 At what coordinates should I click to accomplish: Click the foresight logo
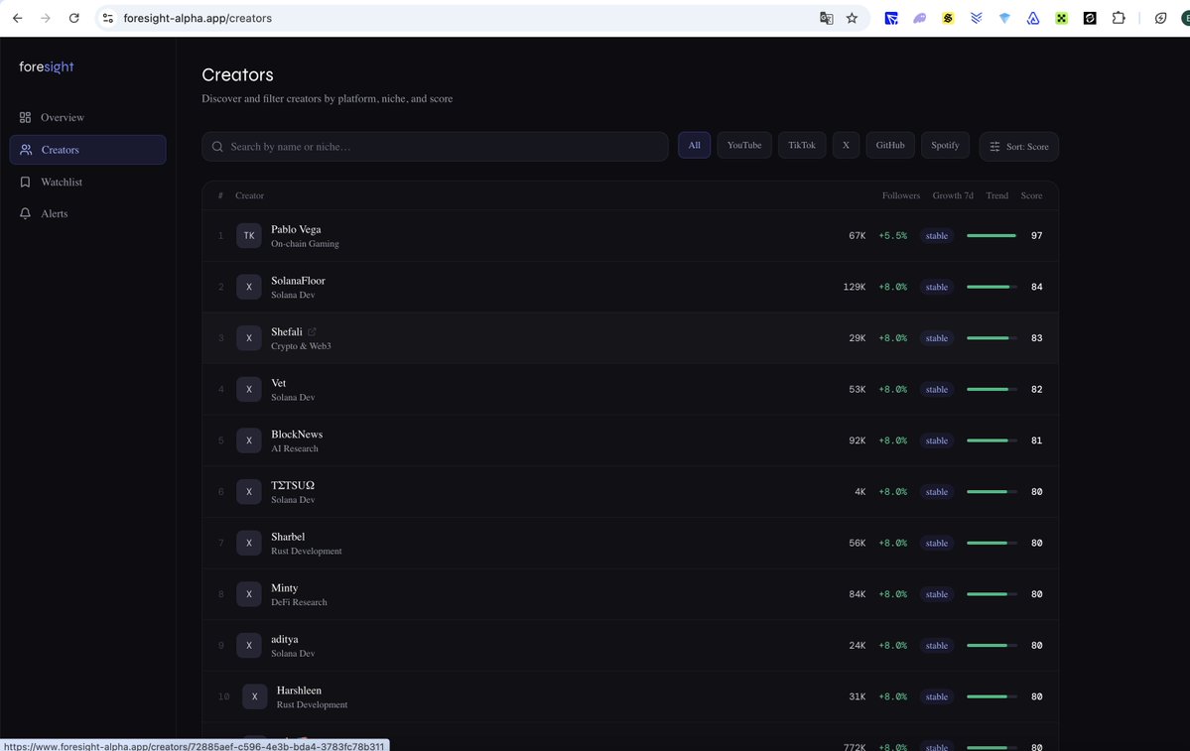[x=47, y=66]
